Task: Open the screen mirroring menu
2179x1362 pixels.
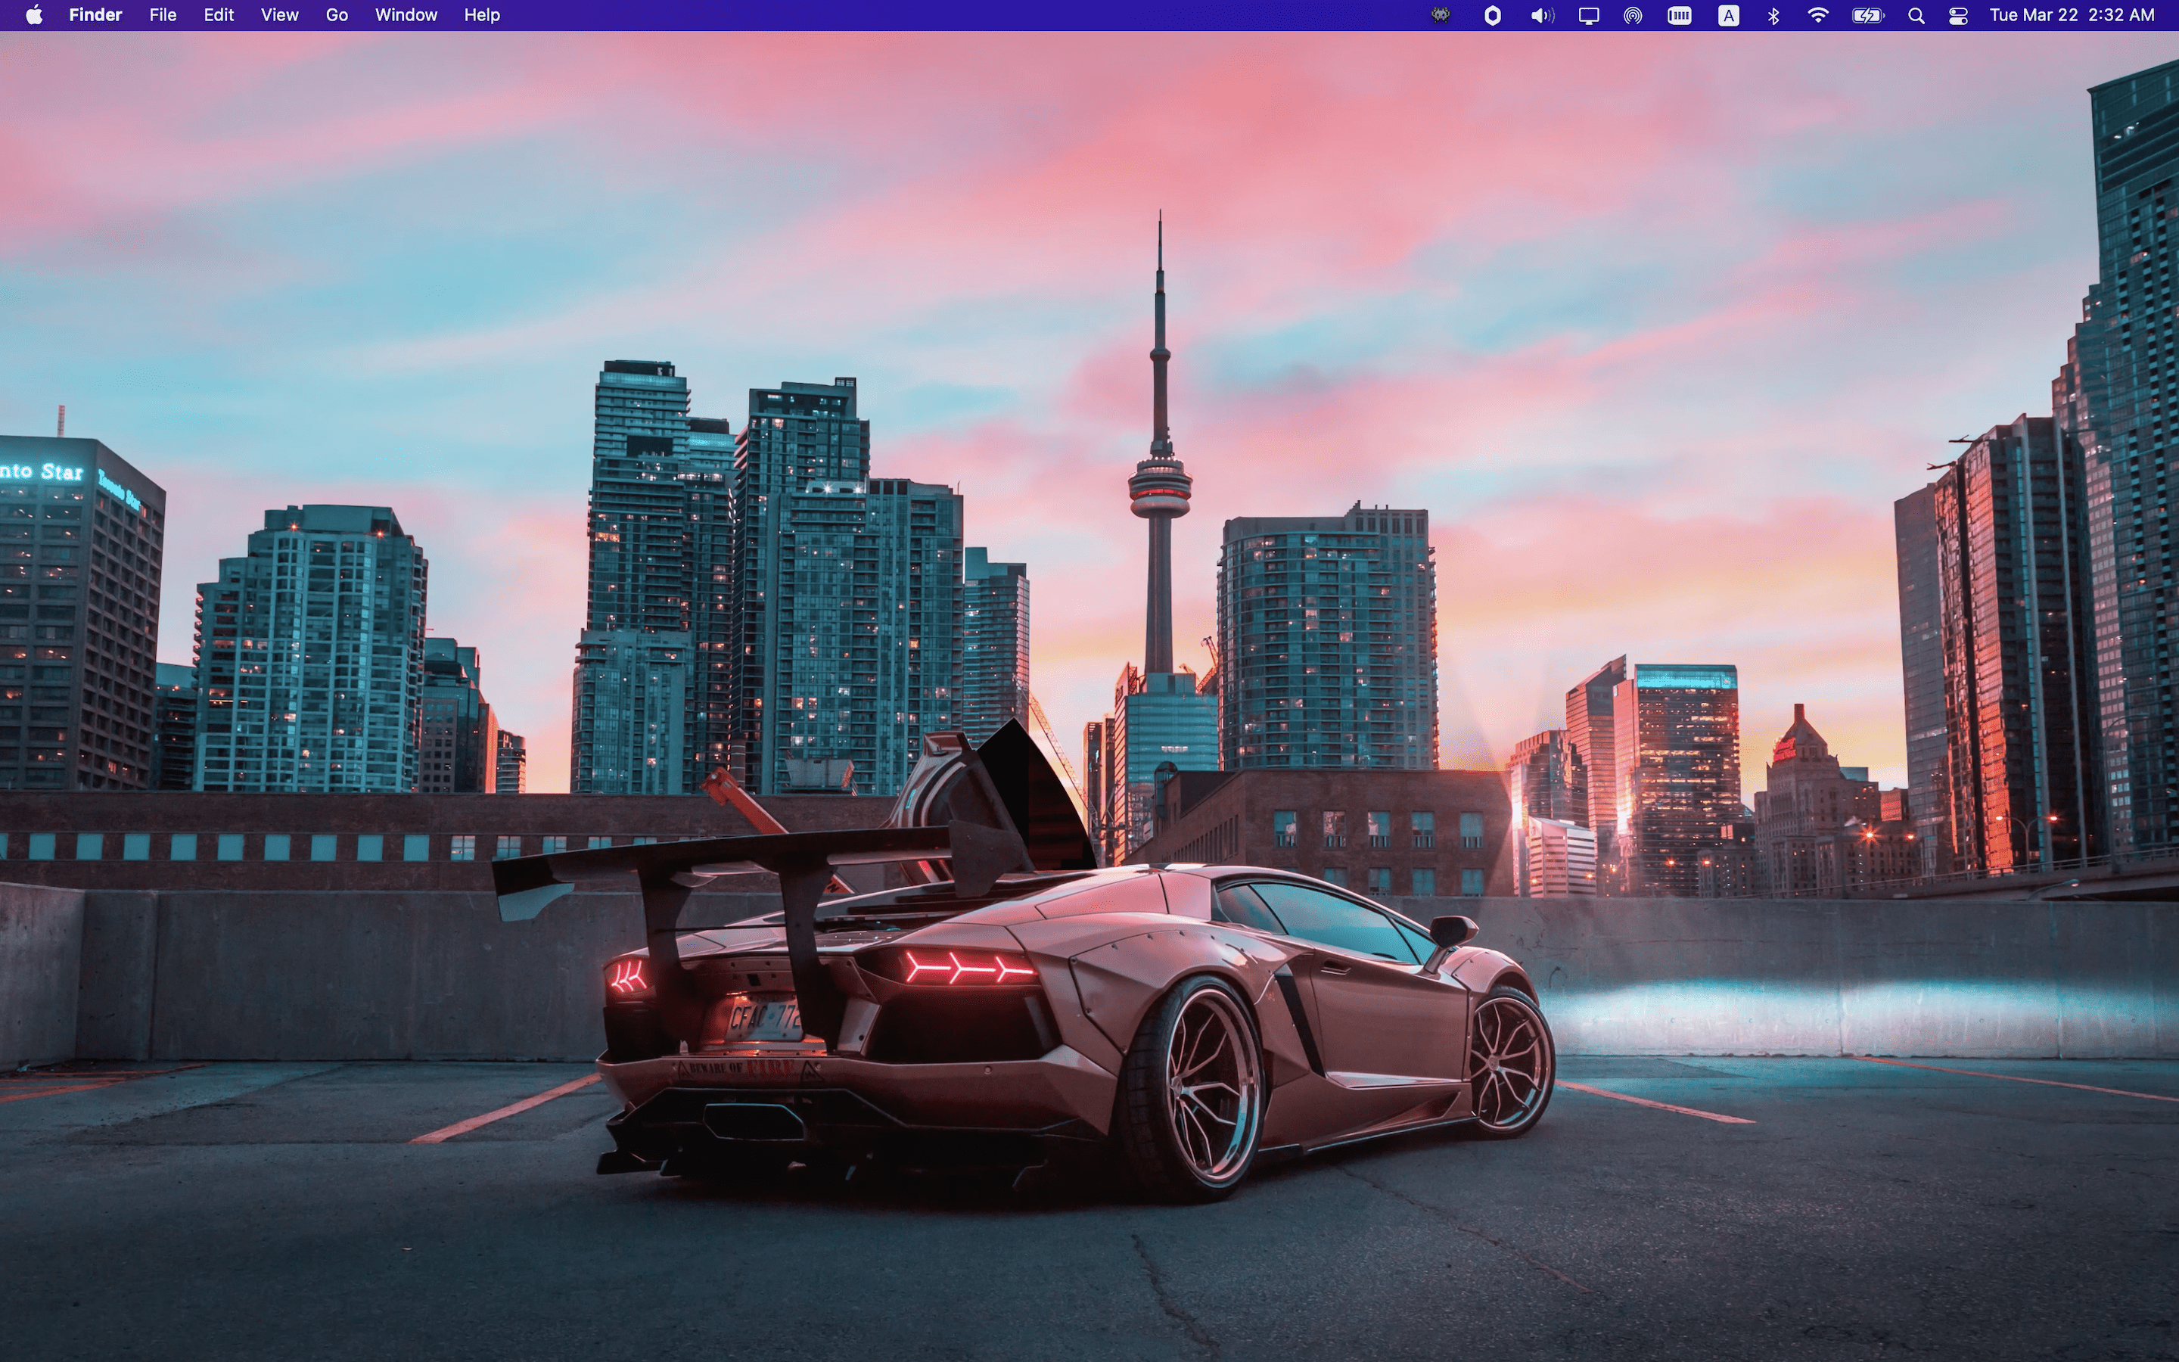Action: (1587, 14)
